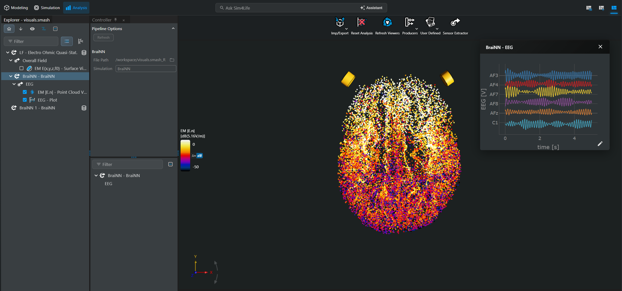Viewport: 622px width, 291px height.
Task: Uncheck EM |E.n| Point Cloud Viewer checkbox
Action: [x=25, y=92]
